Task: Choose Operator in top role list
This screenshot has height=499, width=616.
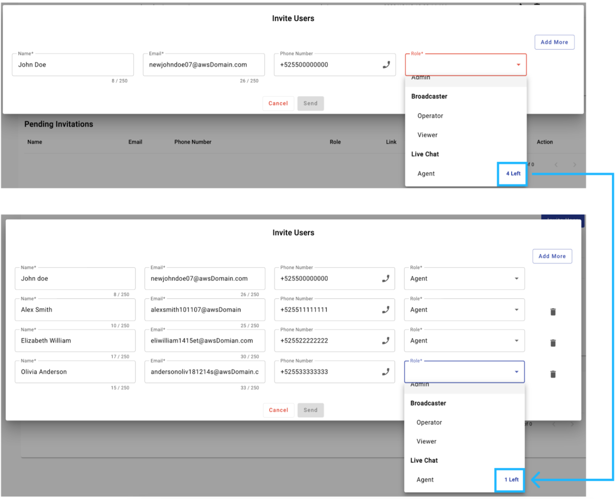Action: tap(430, 116)
